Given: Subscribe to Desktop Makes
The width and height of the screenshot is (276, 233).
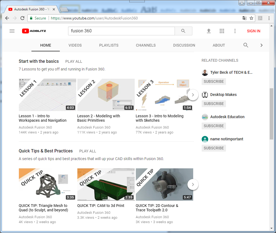Looking at the screenshot, I should click(214, 104).
